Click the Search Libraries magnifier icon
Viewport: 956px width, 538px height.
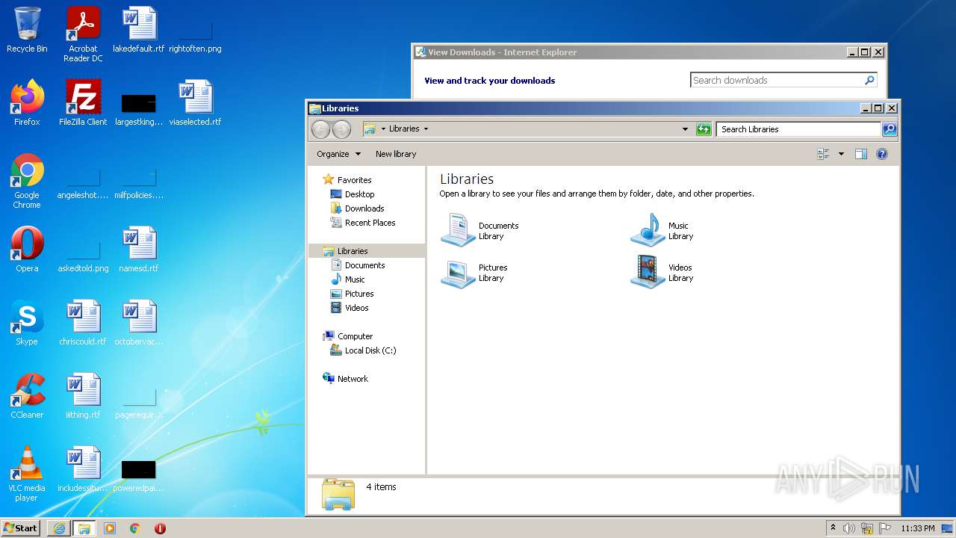tap(890, 129)
